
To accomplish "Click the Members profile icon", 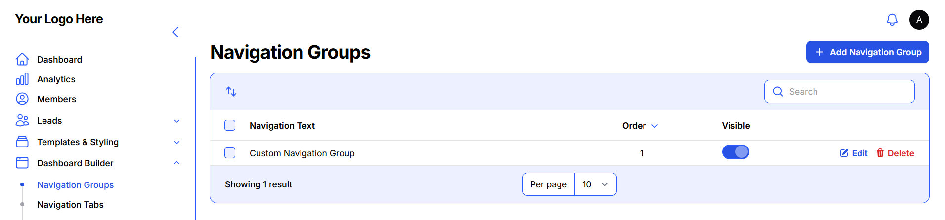I will pyautogui.click(x=22, y=99).
